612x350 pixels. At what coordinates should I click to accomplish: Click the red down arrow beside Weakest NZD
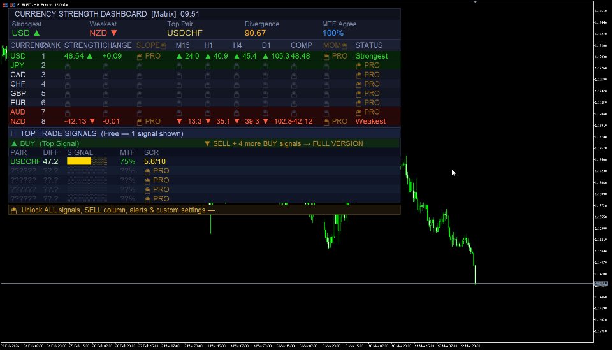[x=114, y=33]
